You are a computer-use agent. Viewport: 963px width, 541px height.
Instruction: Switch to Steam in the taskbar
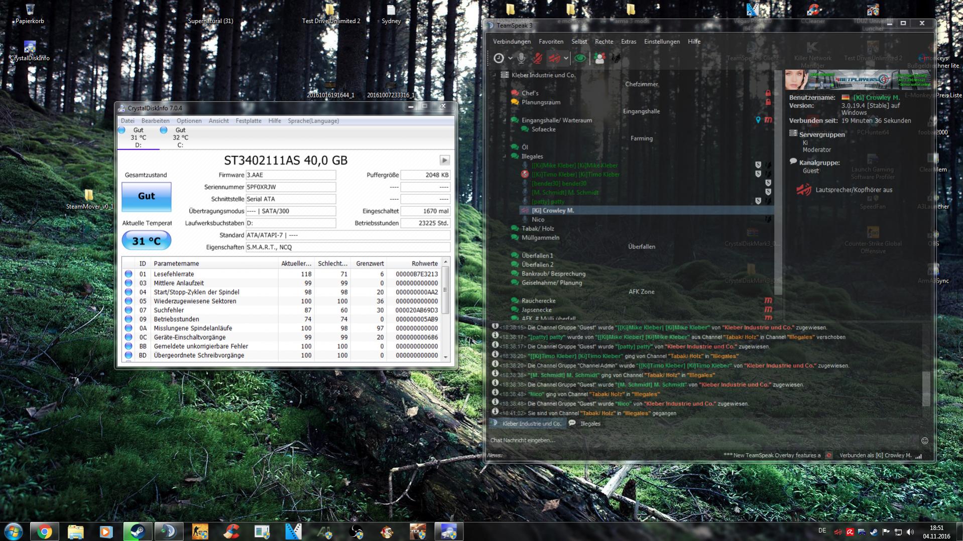tap(138, 531)
